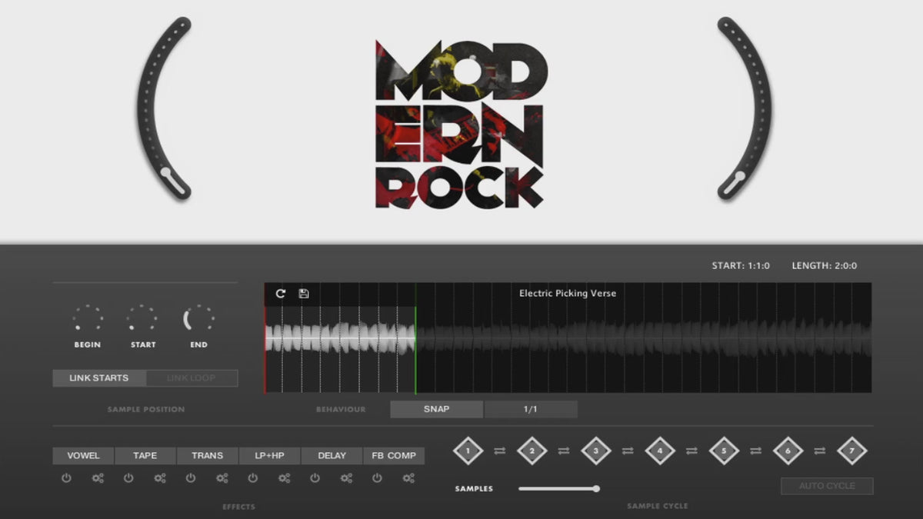The image size is (923, 519).
Task: Click the AUTO CYCLE button
Action: pyautogui.click(x=827, y=486)
